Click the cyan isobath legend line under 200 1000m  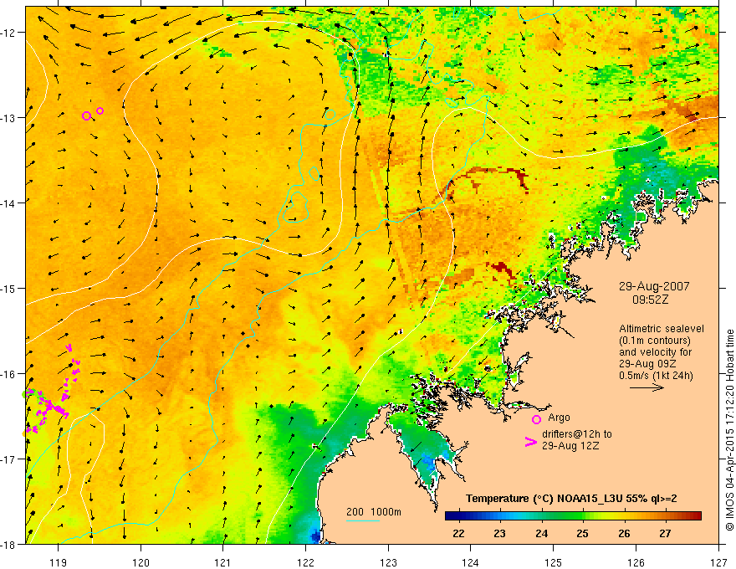363,520
